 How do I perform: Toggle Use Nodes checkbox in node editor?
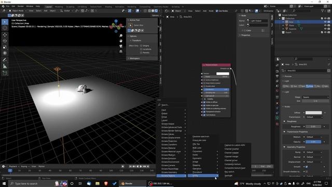217,11
